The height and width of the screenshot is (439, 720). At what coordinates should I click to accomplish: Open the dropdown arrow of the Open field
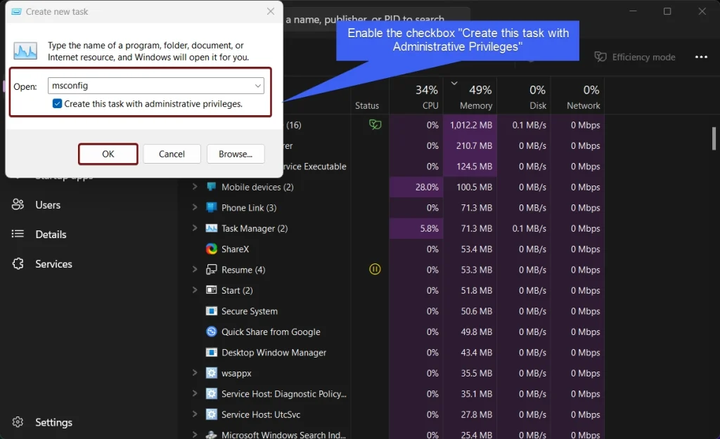point(257,86)
